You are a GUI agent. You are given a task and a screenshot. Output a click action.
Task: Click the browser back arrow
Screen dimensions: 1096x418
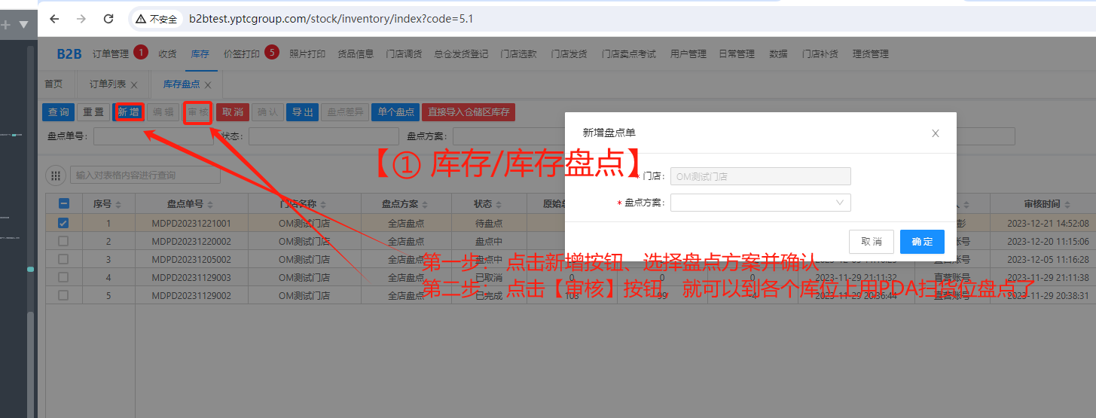(54, 19)
